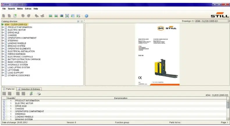230x126 pixels.
Task: Click the drawing icon with selection frame handles
Action: (67, 16)
